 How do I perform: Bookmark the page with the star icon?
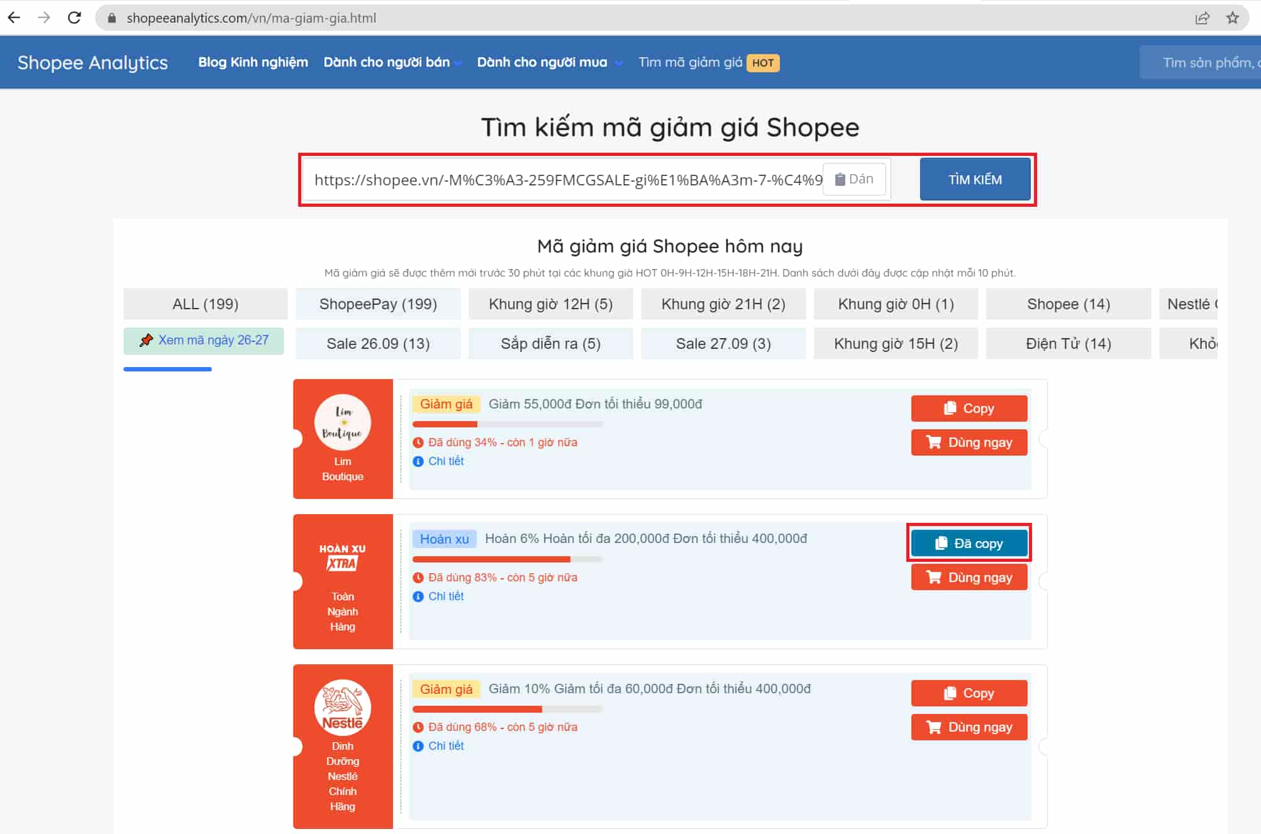[x=1233, y=18]
